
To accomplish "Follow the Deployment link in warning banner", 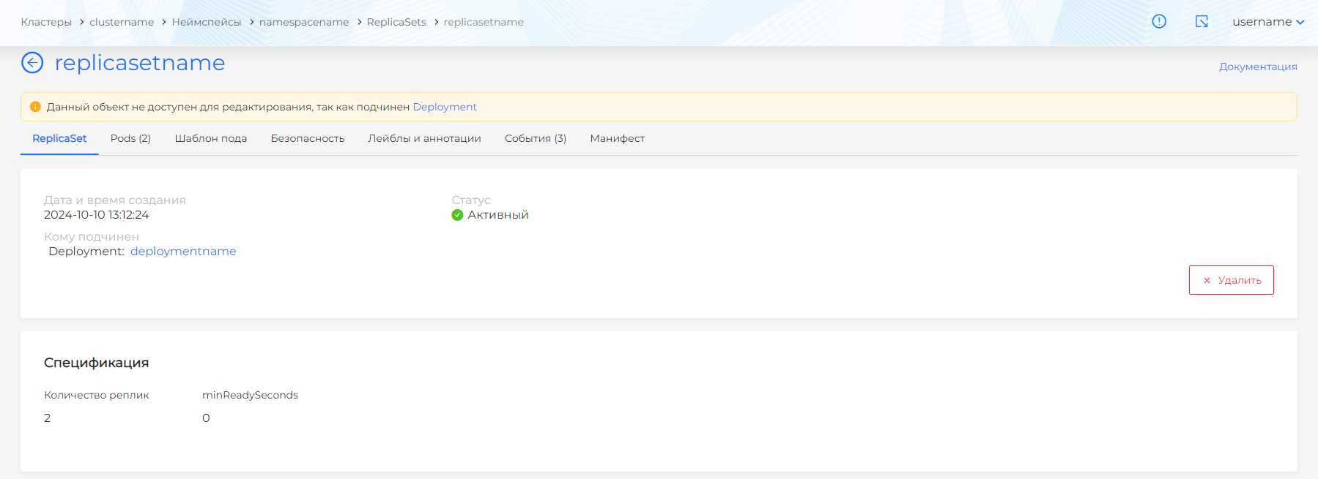I will pos(445,107).
